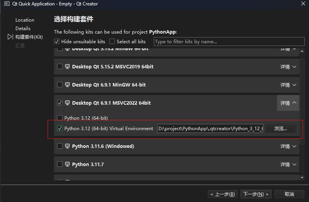Toggle Hide unsuitable kits checkbox
This screenshot has height=202, width=309.
tap(57, 41)
